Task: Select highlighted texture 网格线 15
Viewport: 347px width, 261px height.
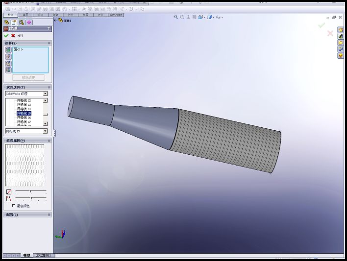Action: pos(24,113)
